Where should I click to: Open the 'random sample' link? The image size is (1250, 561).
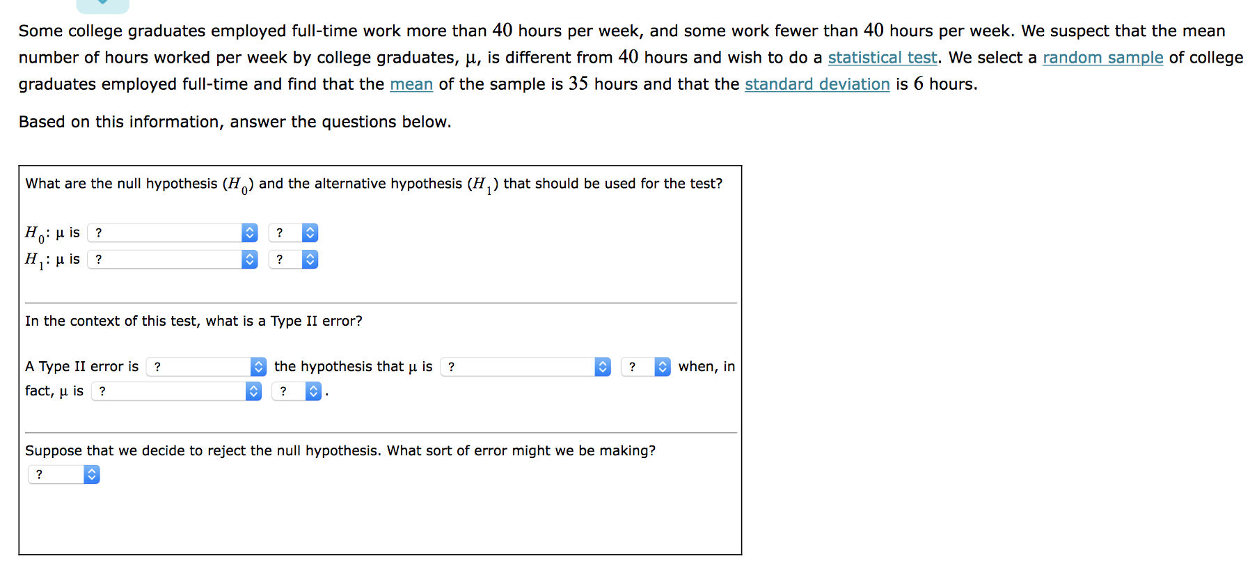(x=1102, y=58)
